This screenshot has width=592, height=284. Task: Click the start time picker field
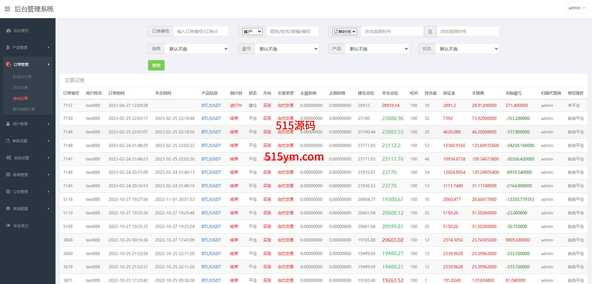click(x=392, y=31)
